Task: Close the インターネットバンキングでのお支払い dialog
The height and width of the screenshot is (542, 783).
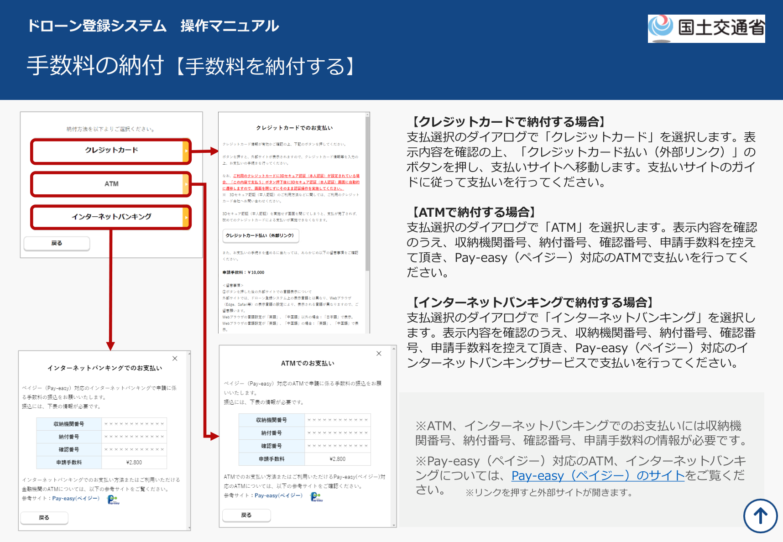Action: tap(175, 359)
